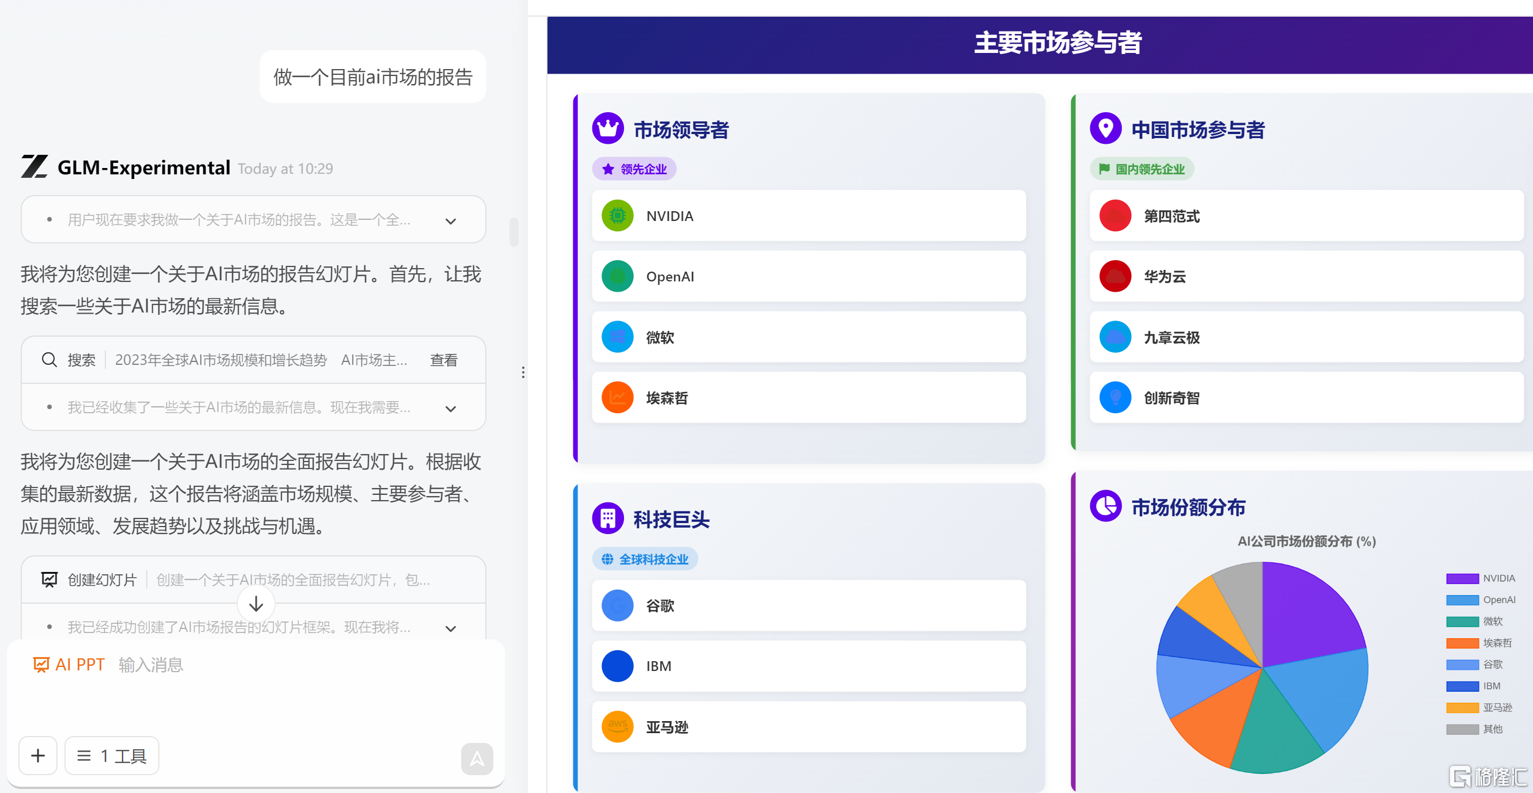The width and height of the screenshot is (1533, 793).
Task: Click the 华为云 red cloud icon
Action: [1114, 276]
